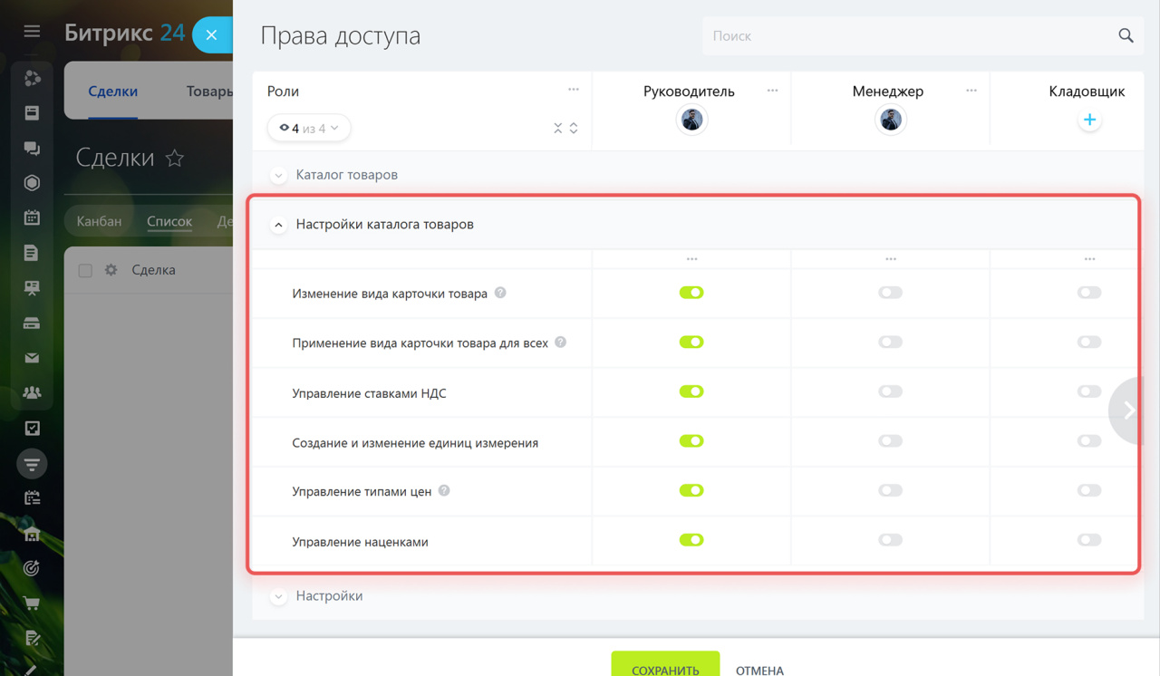Open the target goal sidebar icon
This screenshot has height=676, width=1160.
coord(32,568)
